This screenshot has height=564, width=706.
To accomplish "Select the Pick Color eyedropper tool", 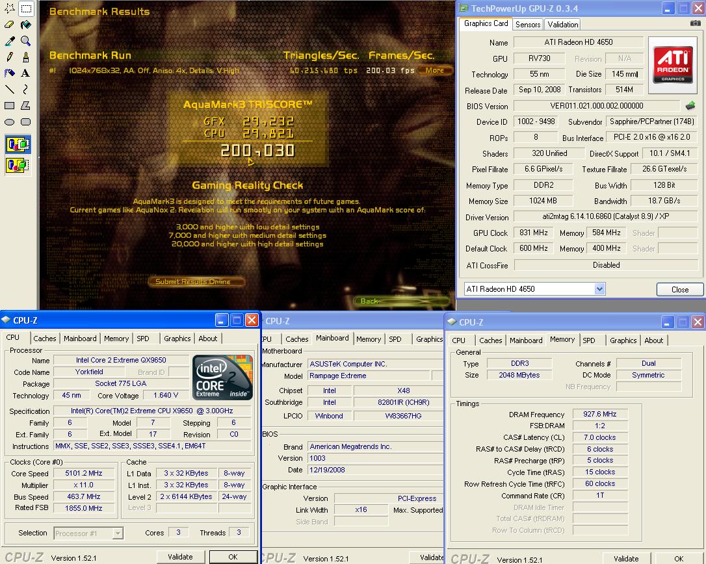I will coord(10,41).
